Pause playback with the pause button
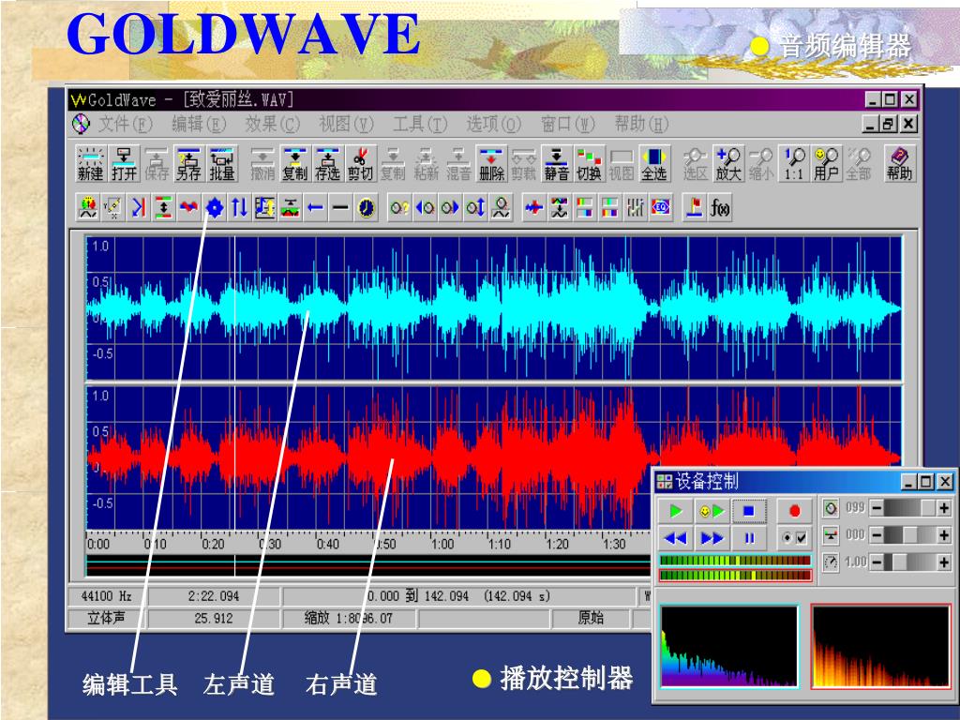 click(x=749, y=538)
